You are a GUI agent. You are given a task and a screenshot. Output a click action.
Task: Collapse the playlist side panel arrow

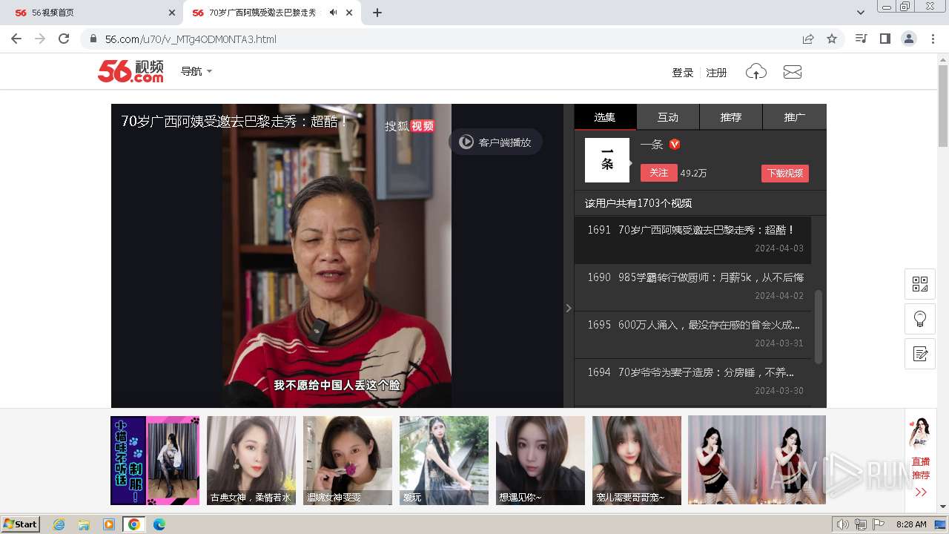tap(569, 308)
